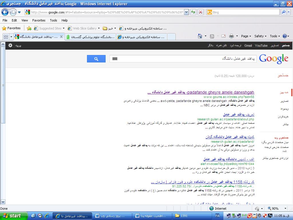Click the RSS feeds icon

(x=212, y=36)
